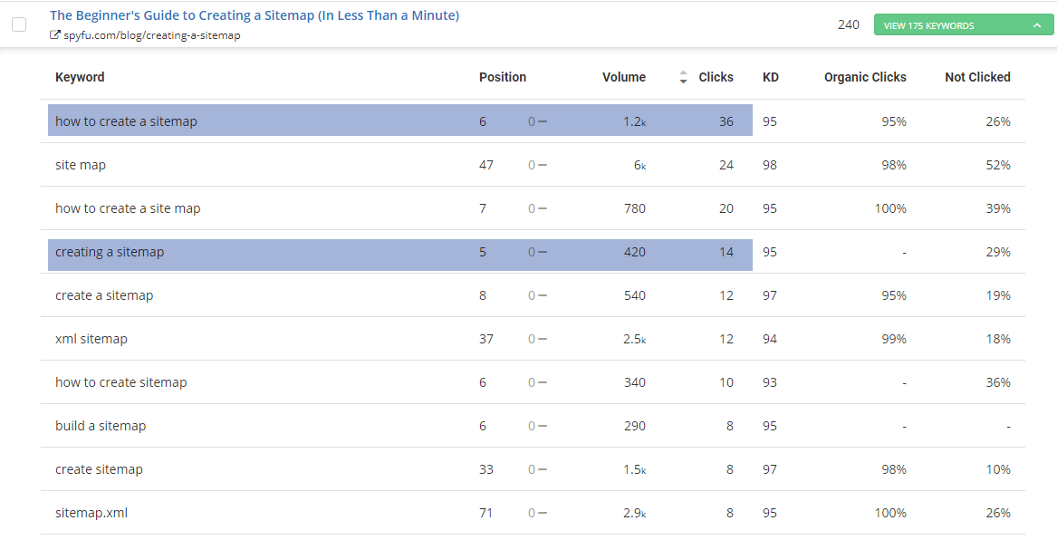Image resolution: width=1057 pixels, height=540 pixels.
Task: Select the "build a sitemap" keyword
Action: pos(101,426)
